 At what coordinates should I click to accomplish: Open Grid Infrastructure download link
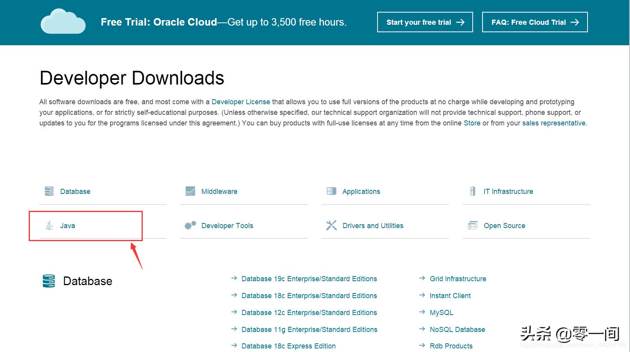tap(458, 279)
